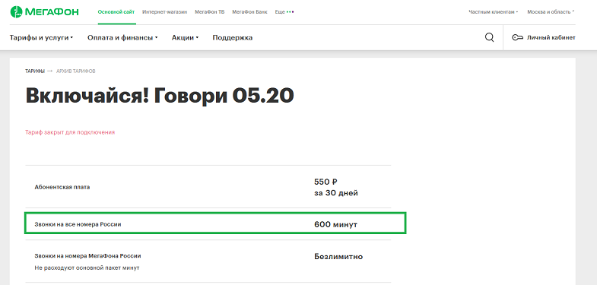Click the АРХИВ ТАРИФОВ breadcrumb
597x285 pixels.
coord(76,71)
